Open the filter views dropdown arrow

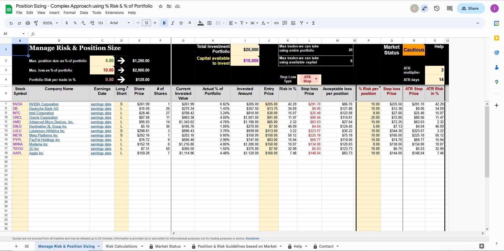[x=307, y=23]
